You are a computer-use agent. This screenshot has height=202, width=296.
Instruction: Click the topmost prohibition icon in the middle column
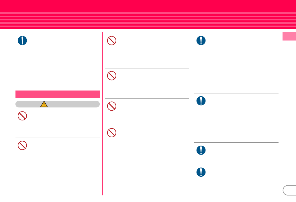pos(111,41)
